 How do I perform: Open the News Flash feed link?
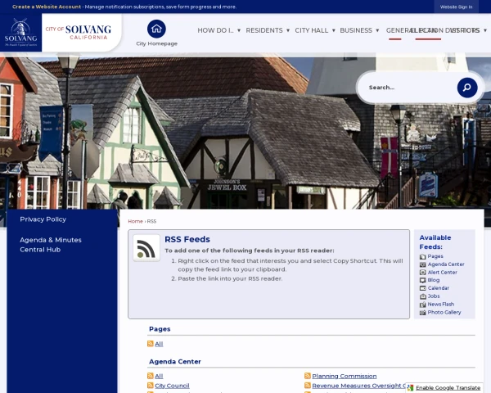click(440, 304)
